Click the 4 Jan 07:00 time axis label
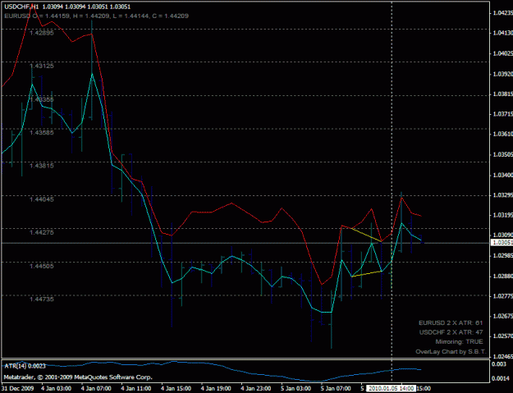The height and width of the screenshot is (393, 513). 96,388
